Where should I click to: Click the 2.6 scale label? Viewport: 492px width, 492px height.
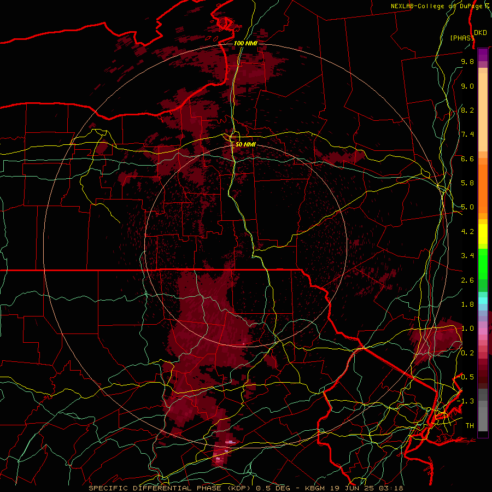[467, 280]
